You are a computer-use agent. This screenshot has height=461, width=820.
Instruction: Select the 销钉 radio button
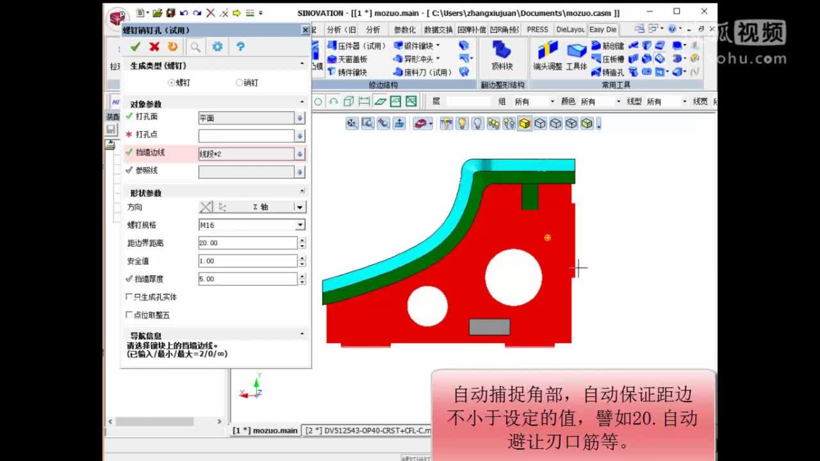(x=240, y=82)
